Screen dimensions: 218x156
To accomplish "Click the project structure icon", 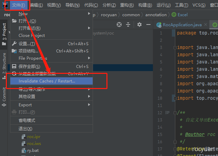I will pyautogui.click(x=14, y=51).
